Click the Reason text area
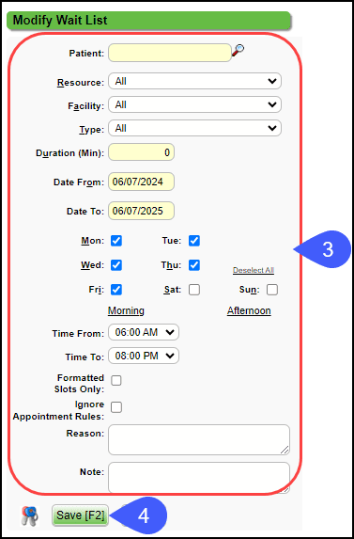 click(199, 439)
